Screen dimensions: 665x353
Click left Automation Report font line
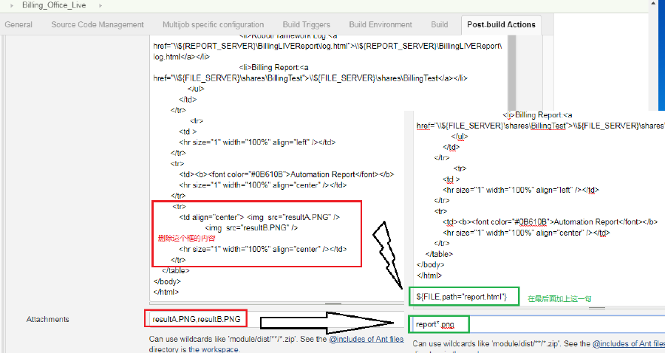pyautogui.click(x=286, y=174)
